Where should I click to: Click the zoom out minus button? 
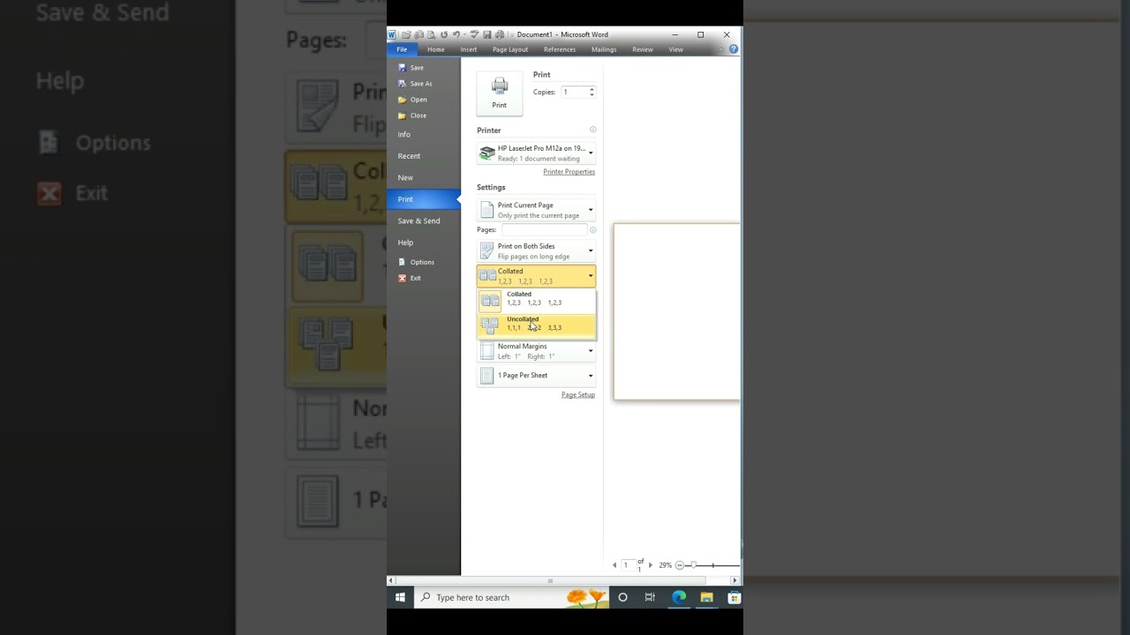679,565
